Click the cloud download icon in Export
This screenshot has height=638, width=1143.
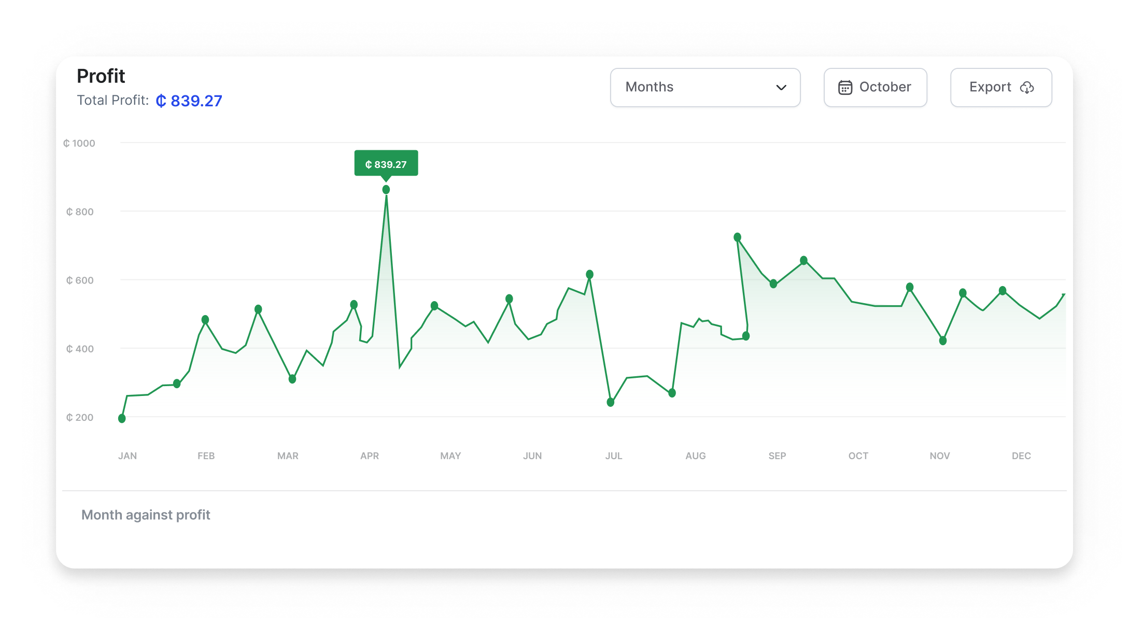tap(1027, 88)
